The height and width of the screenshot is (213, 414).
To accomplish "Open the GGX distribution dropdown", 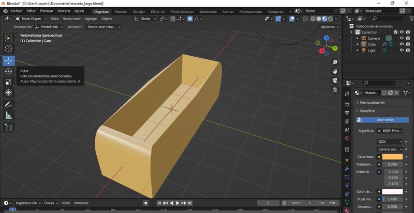I will click(x=389, y=141).
